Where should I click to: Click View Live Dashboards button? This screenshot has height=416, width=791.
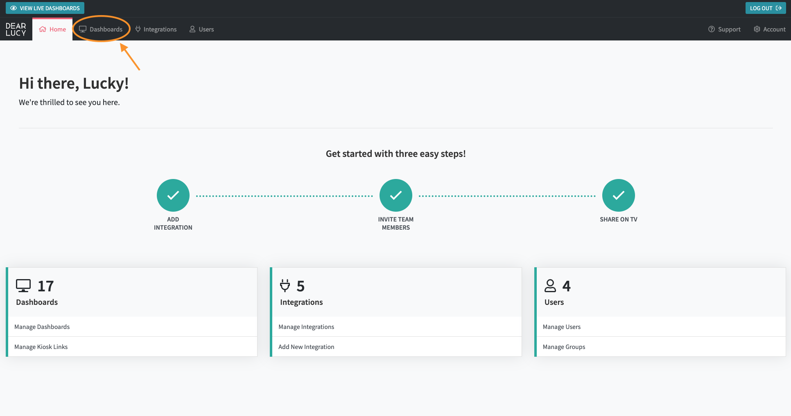[x=45, y=8]
